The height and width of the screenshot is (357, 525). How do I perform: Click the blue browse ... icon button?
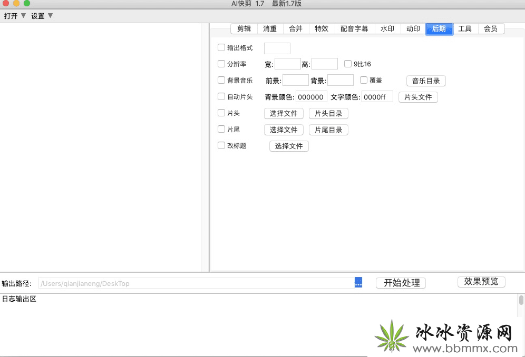click(x=358, y=282)
